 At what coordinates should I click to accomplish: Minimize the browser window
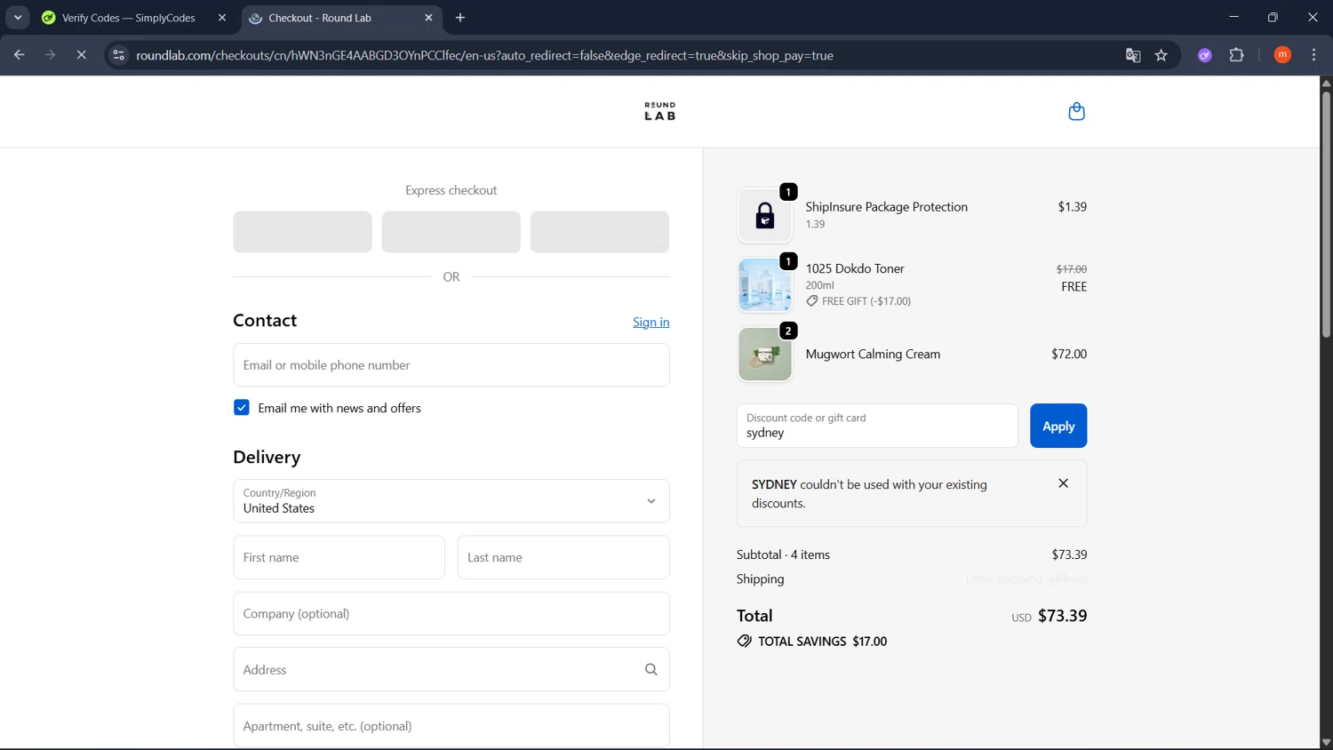[1233, 18]
